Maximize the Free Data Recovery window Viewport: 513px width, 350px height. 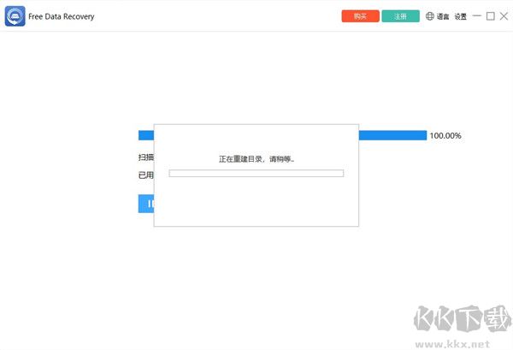491,16
